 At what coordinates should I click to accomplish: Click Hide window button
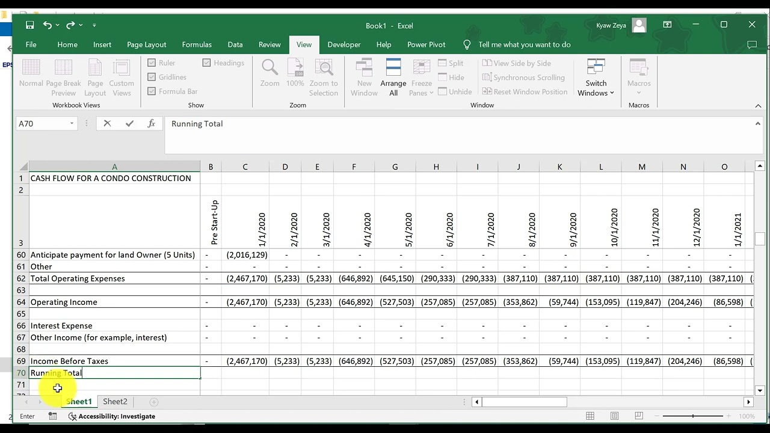pos(451,78)
